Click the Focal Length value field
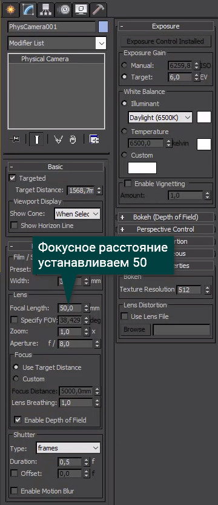Image resolution: width=218 pixels, height=505 pixels. click(70, 308)
